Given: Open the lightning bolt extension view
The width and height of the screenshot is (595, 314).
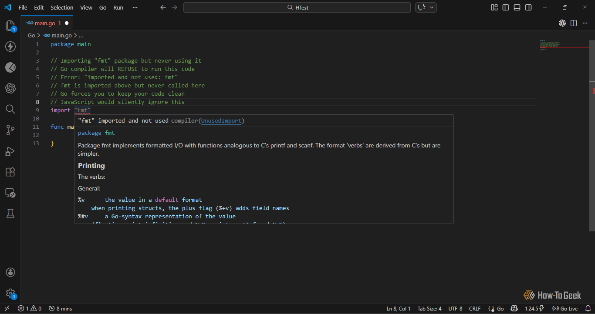Looking at the screenshot, I should point(10,47).
